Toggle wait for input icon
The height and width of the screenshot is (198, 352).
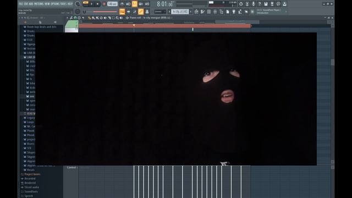(x=128, y=4)
